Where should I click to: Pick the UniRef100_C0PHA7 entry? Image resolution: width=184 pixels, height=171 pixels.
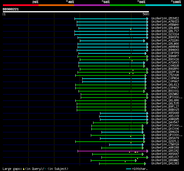click(x=165, y=82)
